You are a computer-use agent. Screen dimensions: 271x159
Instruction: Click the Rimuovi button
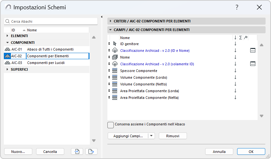[x=173, y=136]
